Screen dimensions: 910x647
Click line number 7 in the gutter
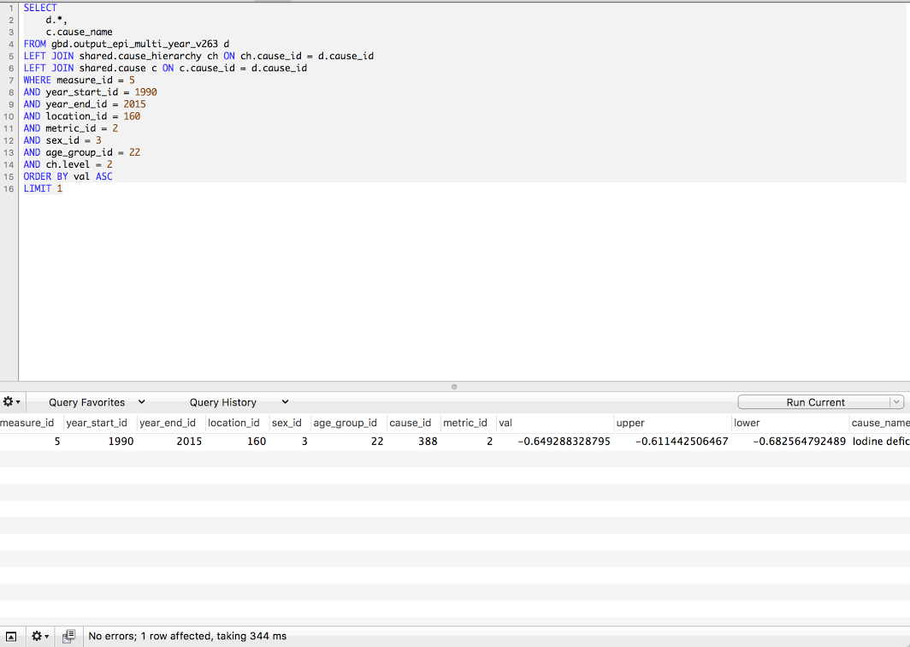[x=11, y=80]
